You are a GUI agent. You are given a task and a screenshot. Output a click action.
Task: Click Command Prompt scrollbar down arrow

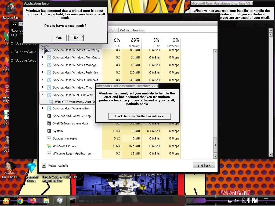(x=271, y=154)
